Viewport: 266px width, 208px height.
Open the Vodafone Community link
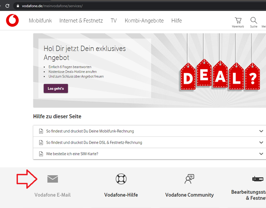pyautogui.click(x=190, y=195)
